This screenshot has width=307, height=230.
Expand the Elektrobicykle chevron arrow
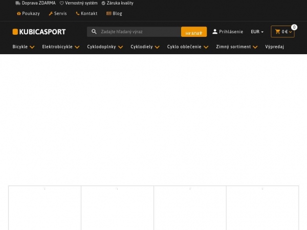pyautogui.click(x=77, y=47)
